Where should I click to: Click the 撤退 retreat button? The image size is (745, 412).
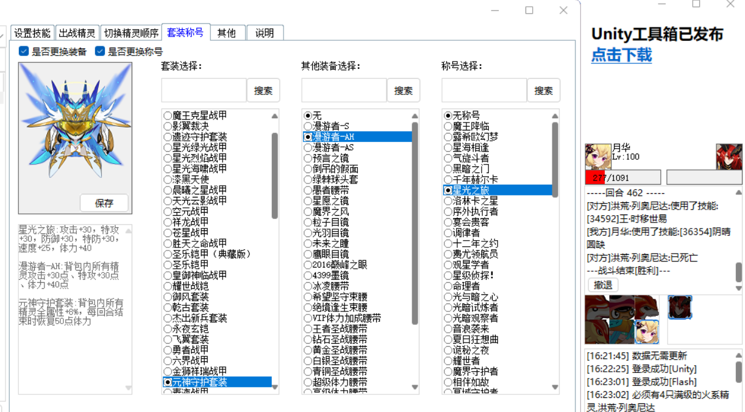[602, 284]
